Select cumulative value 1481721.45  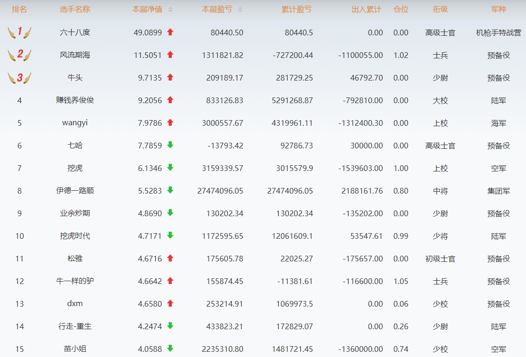click(292, 349)
